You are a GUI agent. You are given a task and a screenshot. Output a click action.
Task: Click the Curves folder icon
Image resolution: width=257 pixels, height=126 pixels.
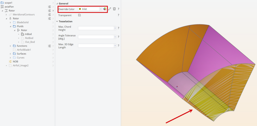click(14, 58)
